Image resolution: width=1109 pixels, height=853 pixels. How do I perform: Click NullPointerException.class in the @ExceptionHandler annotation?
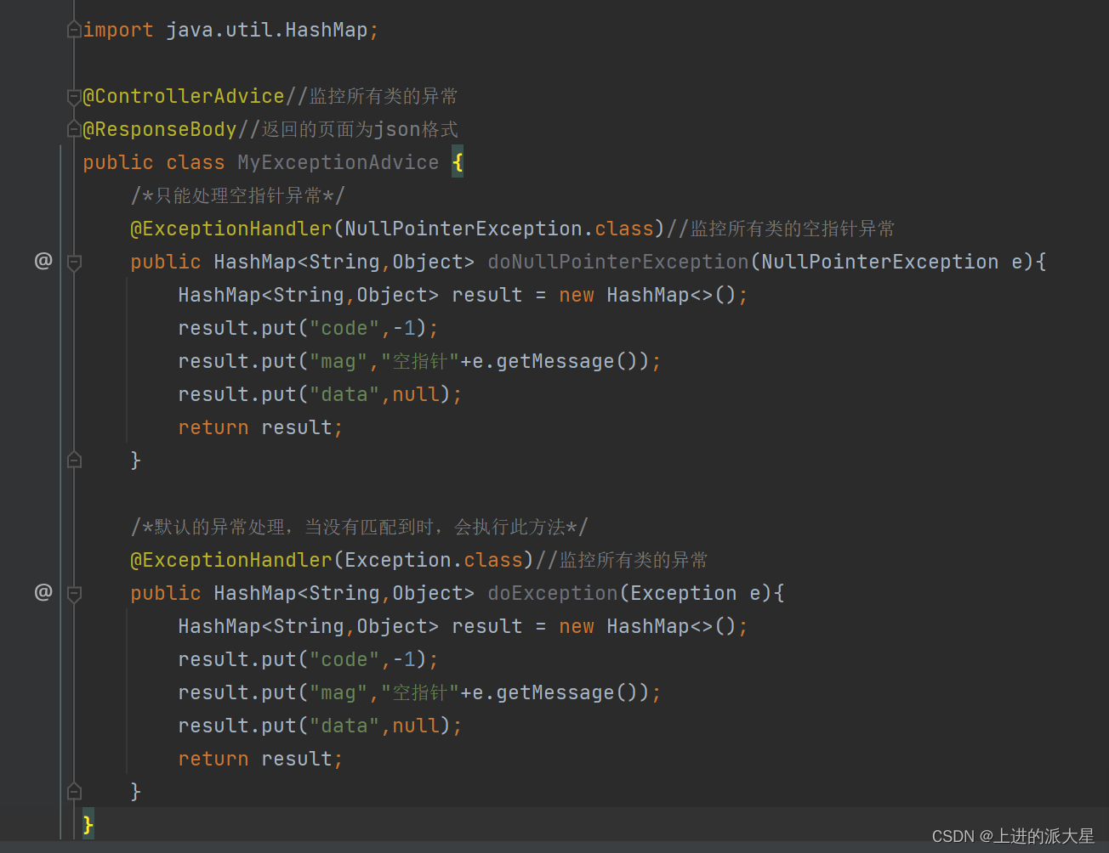coord(499,229)
